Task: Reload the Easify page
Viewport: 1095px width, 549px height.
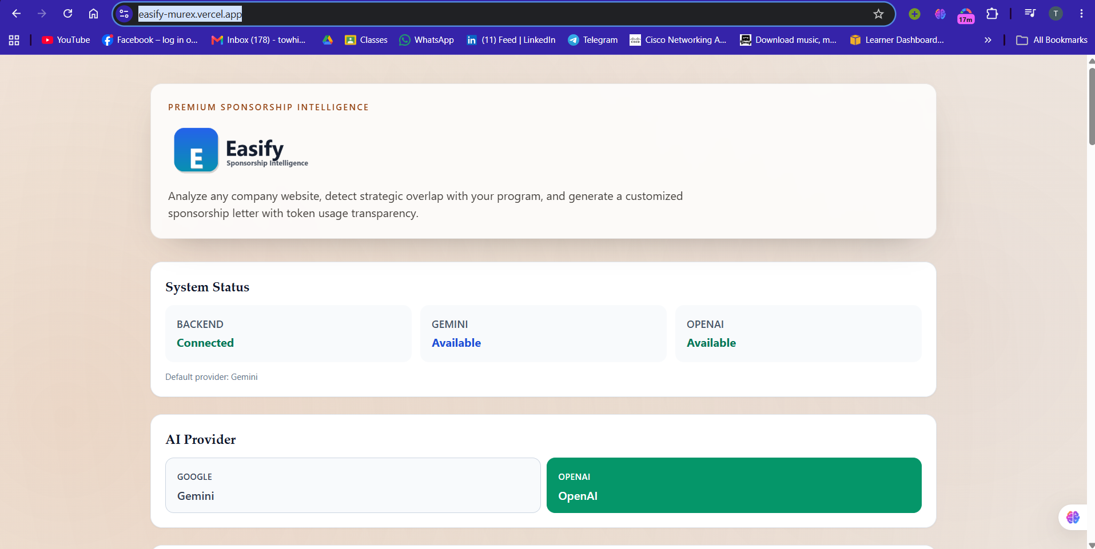Action: click(67, 14)
